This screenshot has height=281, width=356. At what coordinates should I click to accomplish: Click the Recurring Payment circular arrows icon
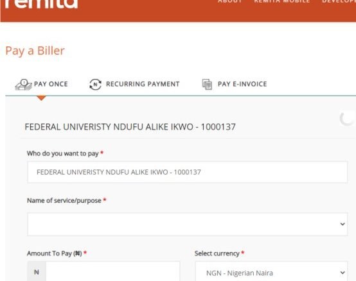95,84
